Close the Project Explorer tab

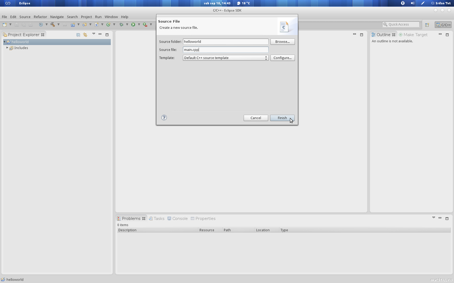pyautogui.click(x=43, y=35)
